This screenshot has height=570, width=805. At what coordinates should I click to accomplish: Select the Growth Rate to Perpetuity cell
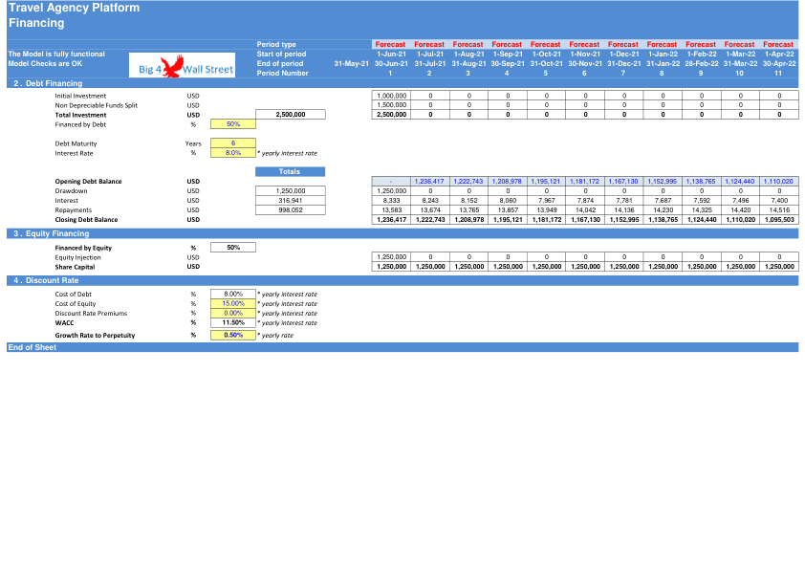[233, 336]
